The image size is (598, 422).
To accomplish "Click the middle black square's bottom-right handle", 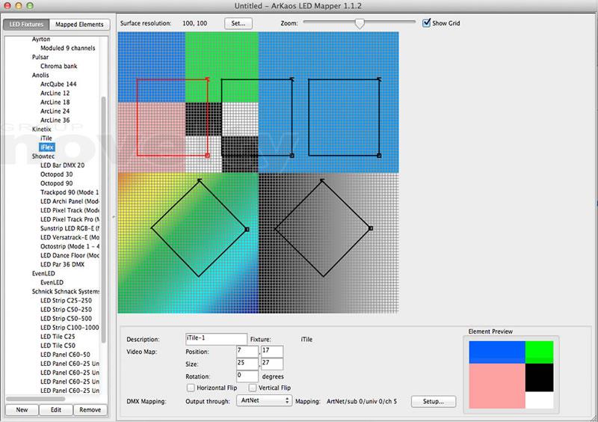I will [x=292, y=156].
